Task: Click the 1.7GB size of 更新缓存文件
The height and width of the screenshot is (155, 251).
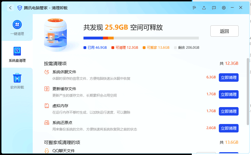Action: [211, 94]
